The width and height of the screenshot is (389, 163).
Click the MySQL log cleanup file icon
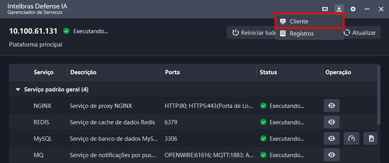371,138
